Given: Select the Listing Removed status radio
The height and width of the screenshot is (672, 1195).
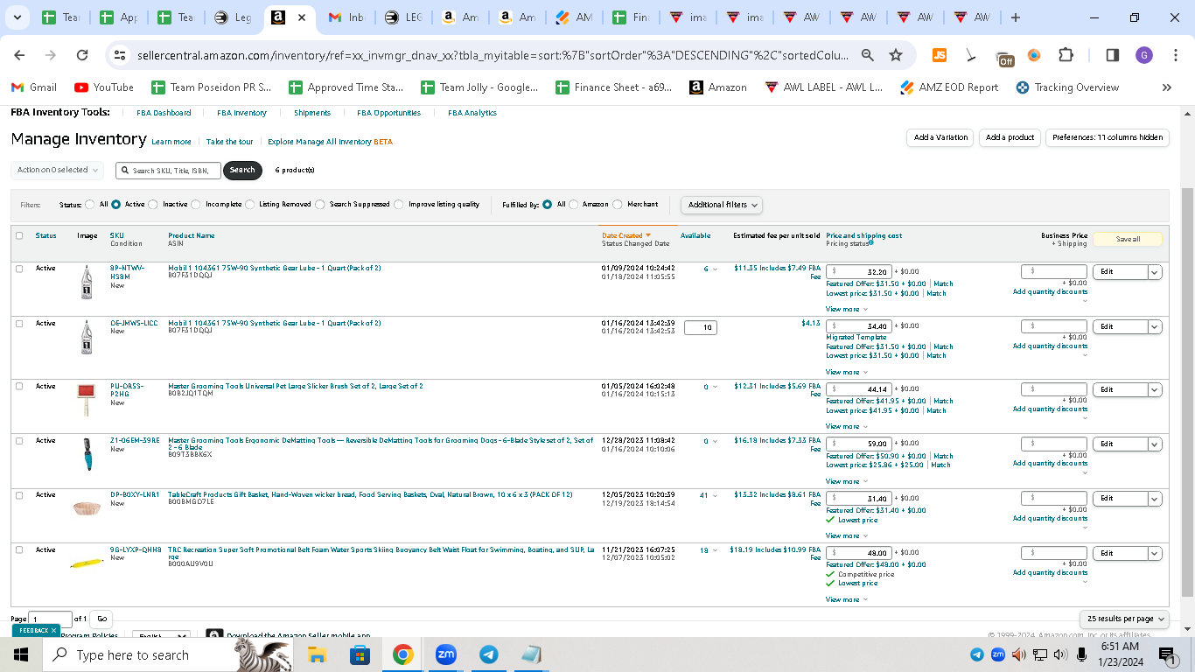Looking at the screenshot, I should coord(249,205).
